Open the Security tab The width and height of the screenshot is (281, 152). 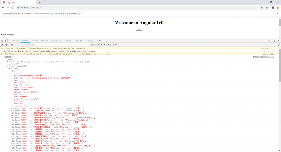pyautogui.click(x=90, y=41)
